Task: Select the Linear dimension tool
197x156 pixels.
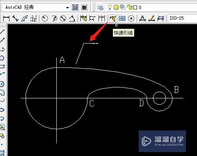Action: click(x=6, y=18)
